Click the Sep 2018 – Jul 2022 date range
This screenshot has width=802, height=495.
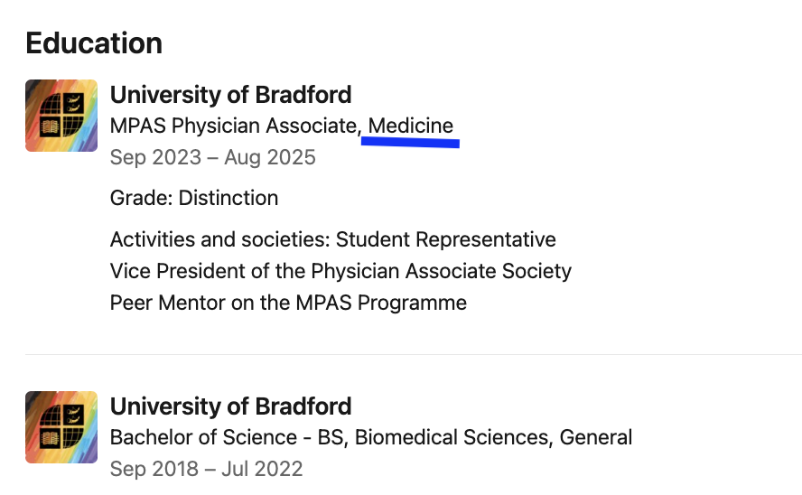[206, 469]
